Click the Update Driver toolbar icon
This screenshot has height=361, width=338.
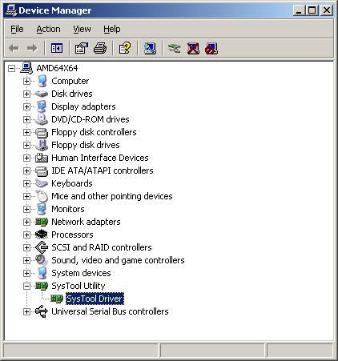(174, 48)
